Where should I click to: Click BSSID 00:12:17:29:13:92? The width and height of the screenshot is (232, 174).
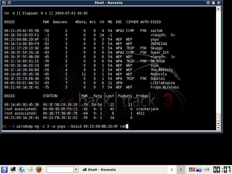pyautogui.click(x=22, y=48)
